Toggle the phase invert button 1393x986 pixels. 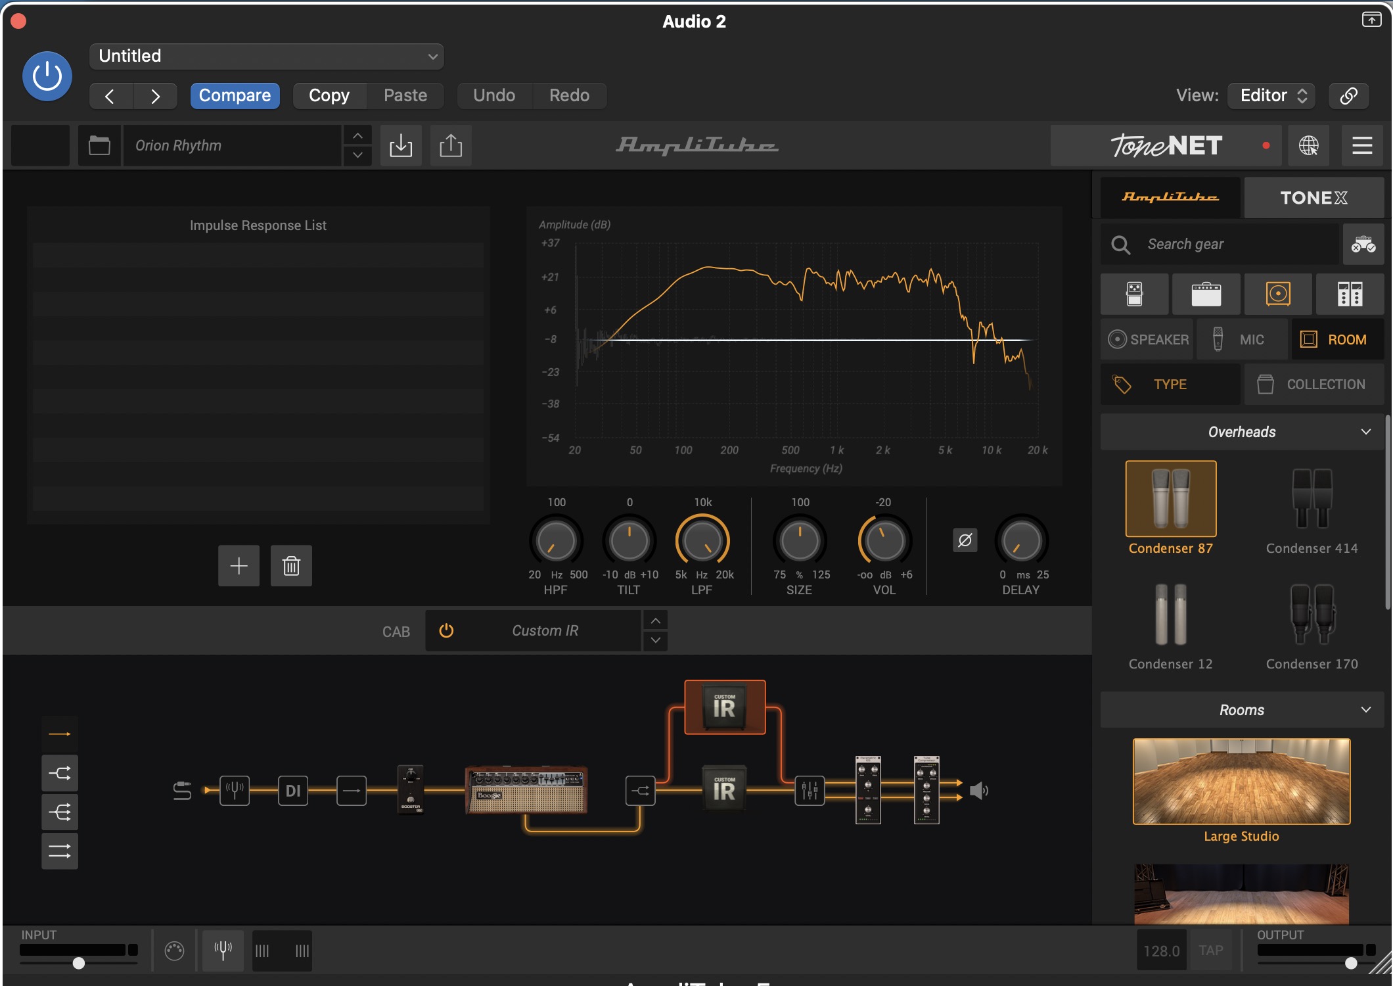(x=965, y=540)
